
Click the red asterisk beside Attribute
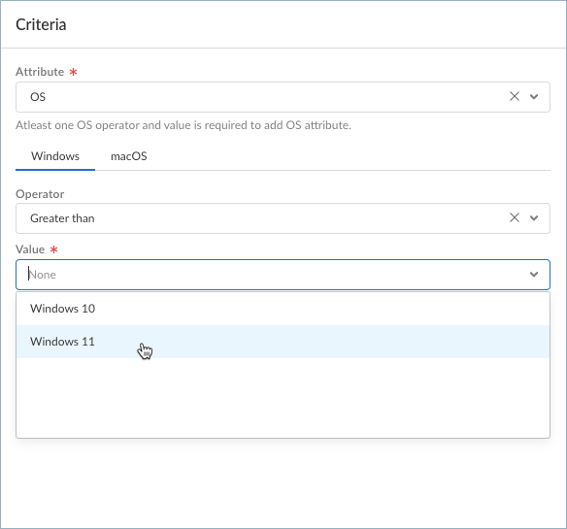click(74, 72)
